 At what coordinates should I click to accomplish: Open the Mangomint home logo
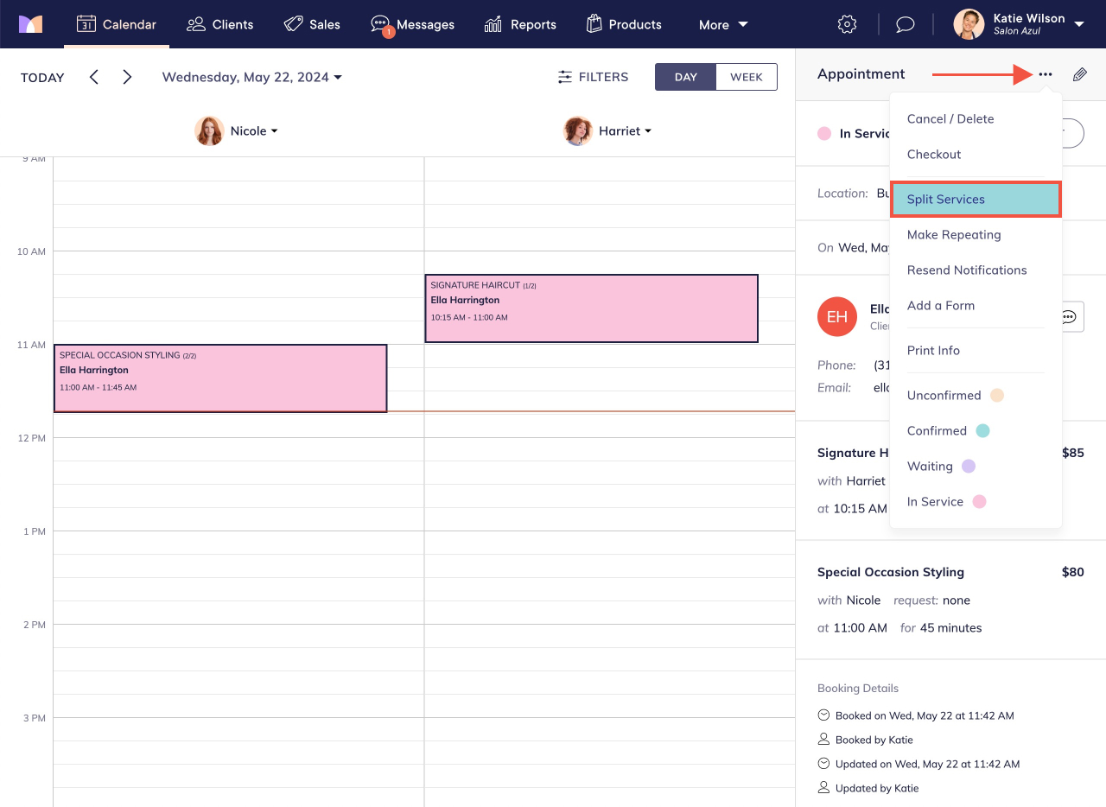coord(31,23)
